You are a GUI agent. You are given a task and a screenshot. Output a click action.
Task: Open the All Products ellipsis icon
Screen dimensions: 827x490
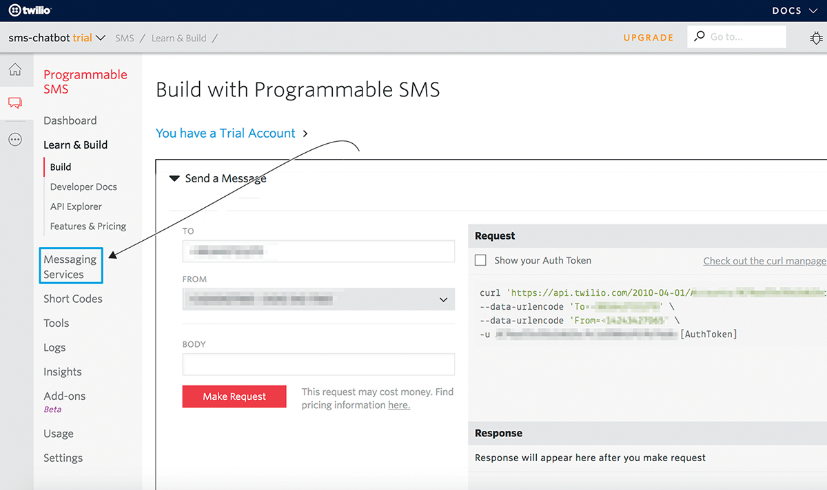tap(14, 140)
